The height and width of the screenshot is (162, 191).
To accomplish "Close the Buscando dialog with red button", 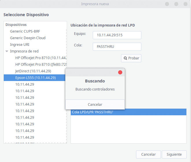I will [x=120, y=72].
